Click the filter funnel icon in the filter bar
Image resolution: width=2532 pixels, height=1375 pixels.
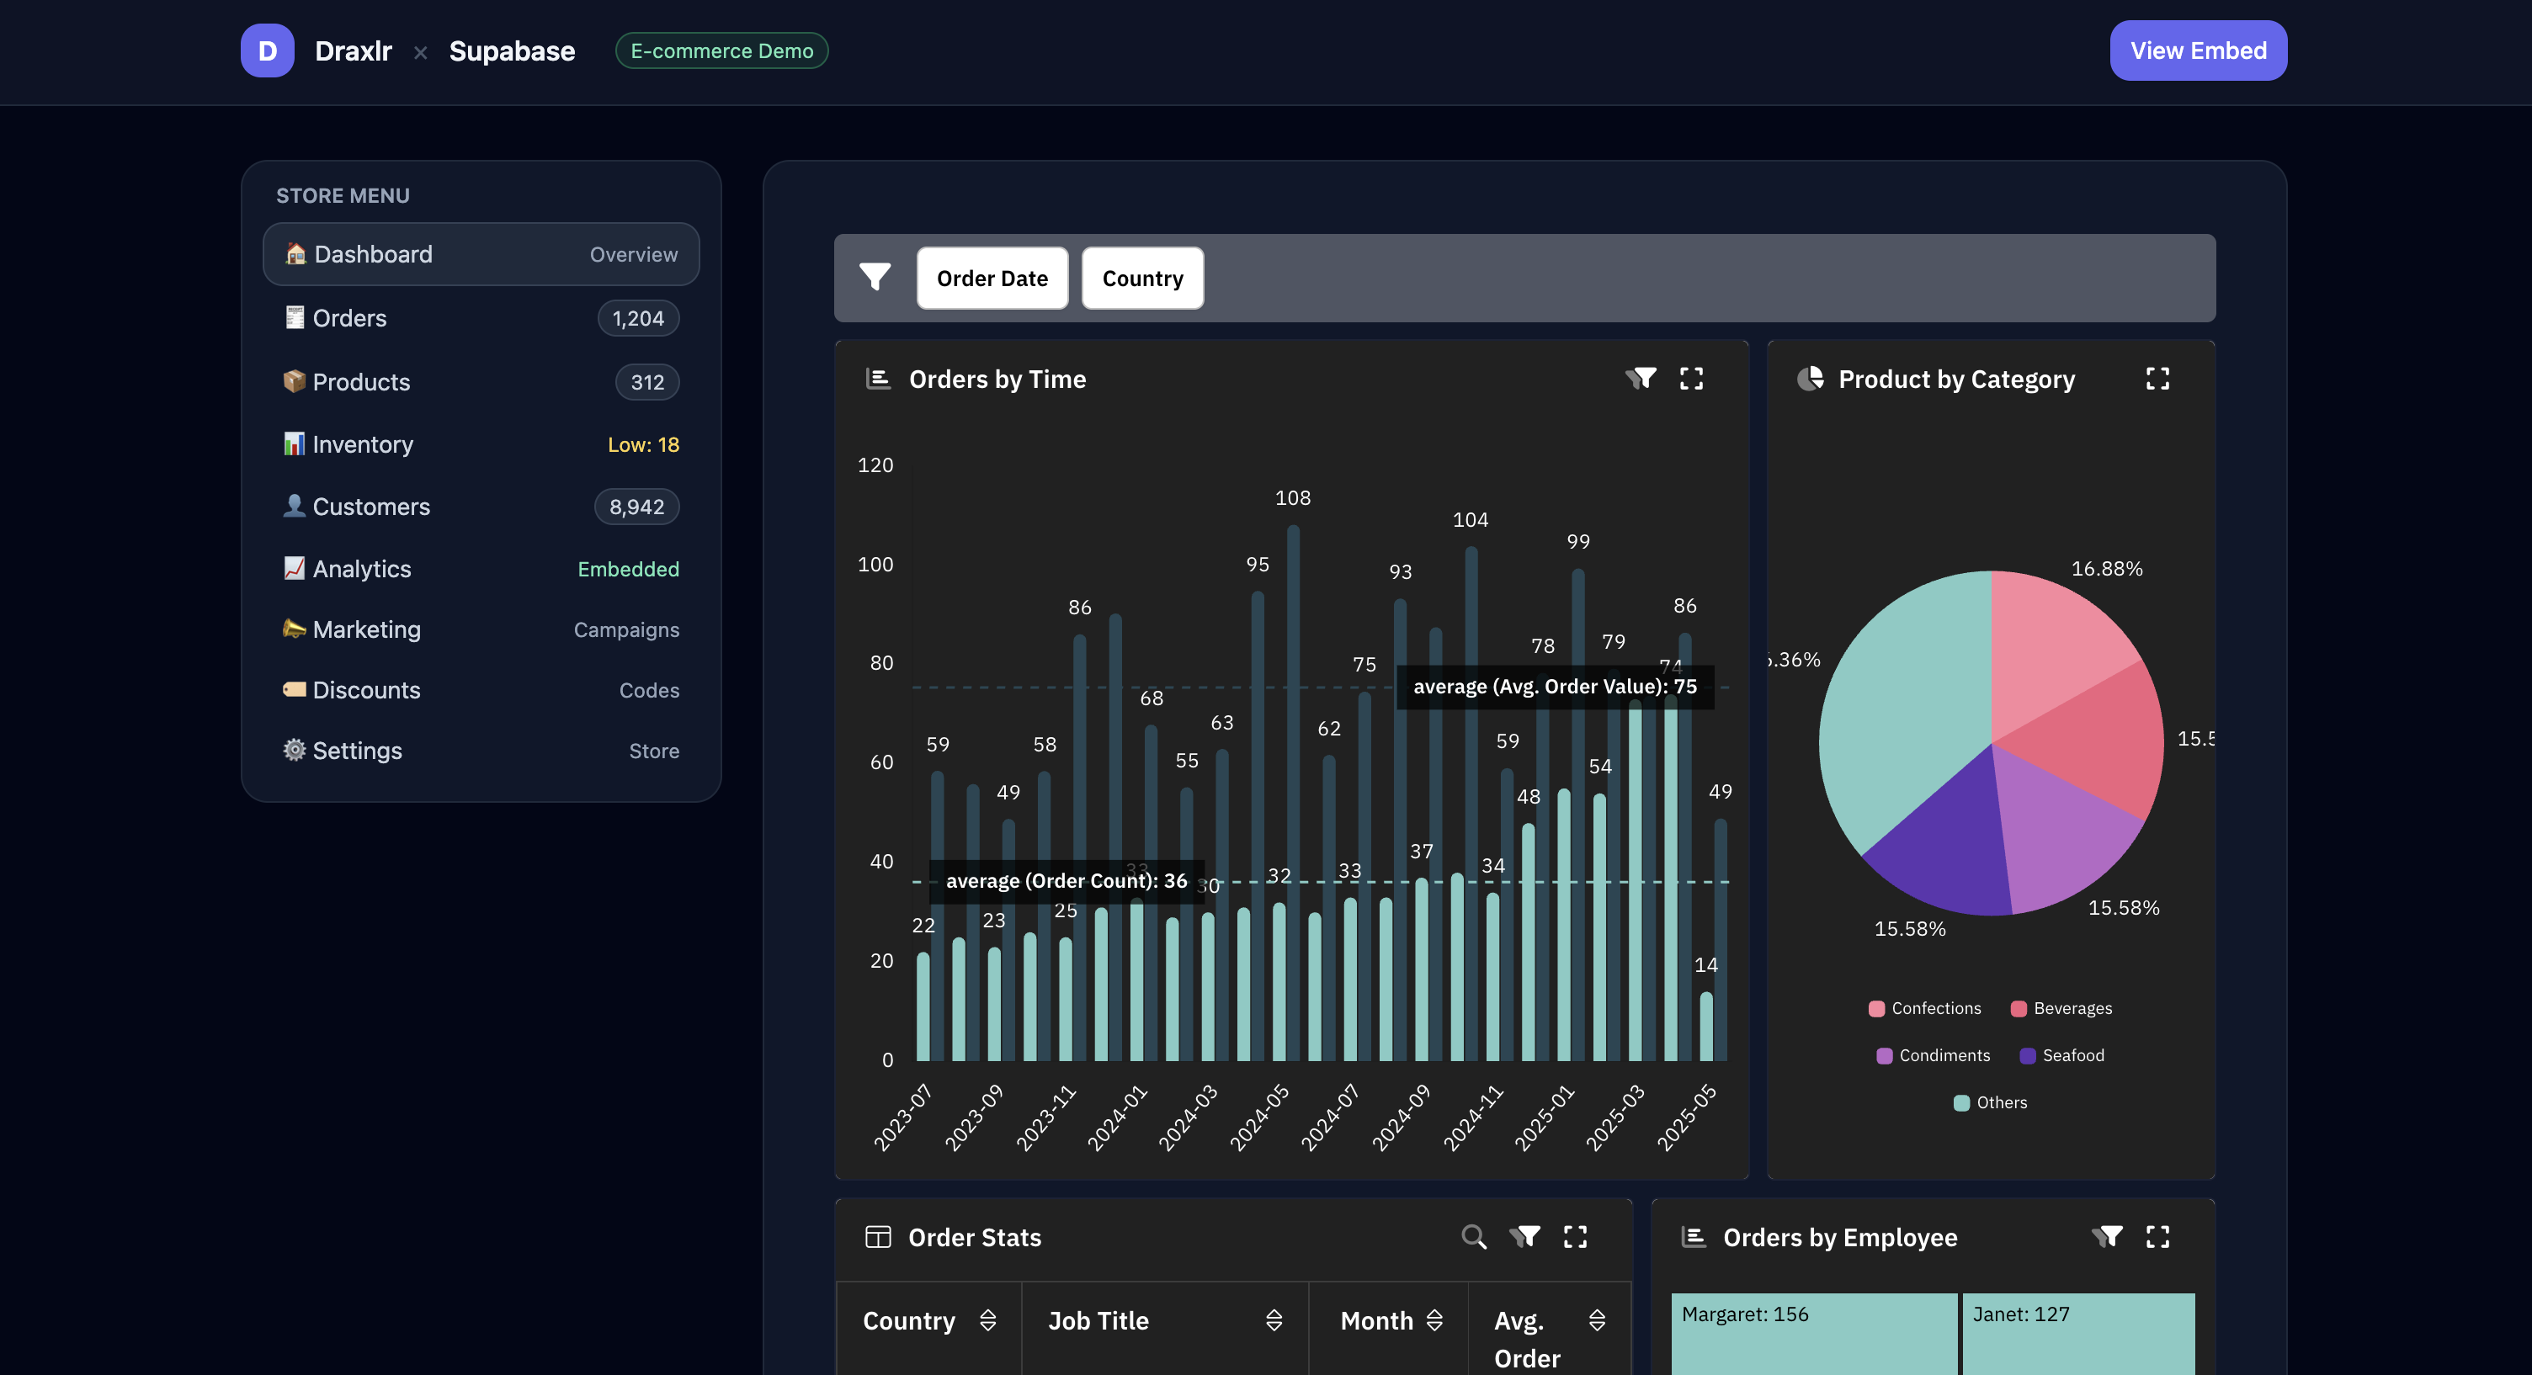[875, 279]
